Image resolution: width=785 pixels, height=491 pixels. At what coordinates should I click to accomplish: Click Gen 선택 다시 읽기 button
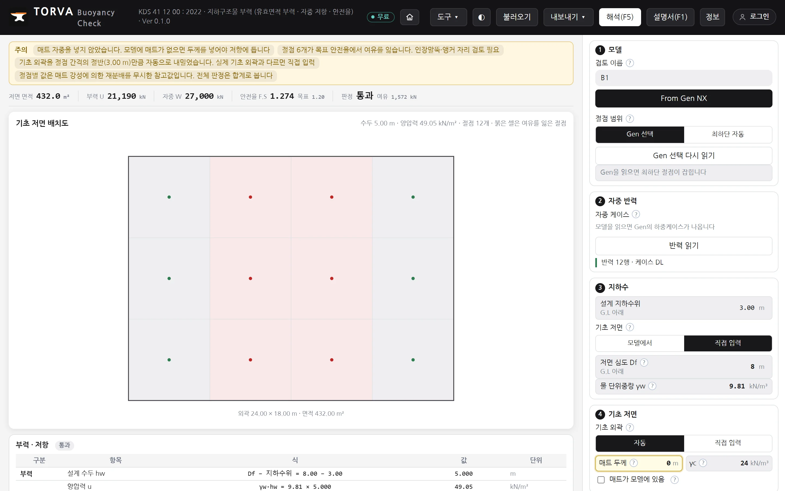click(x=684, y=156)
